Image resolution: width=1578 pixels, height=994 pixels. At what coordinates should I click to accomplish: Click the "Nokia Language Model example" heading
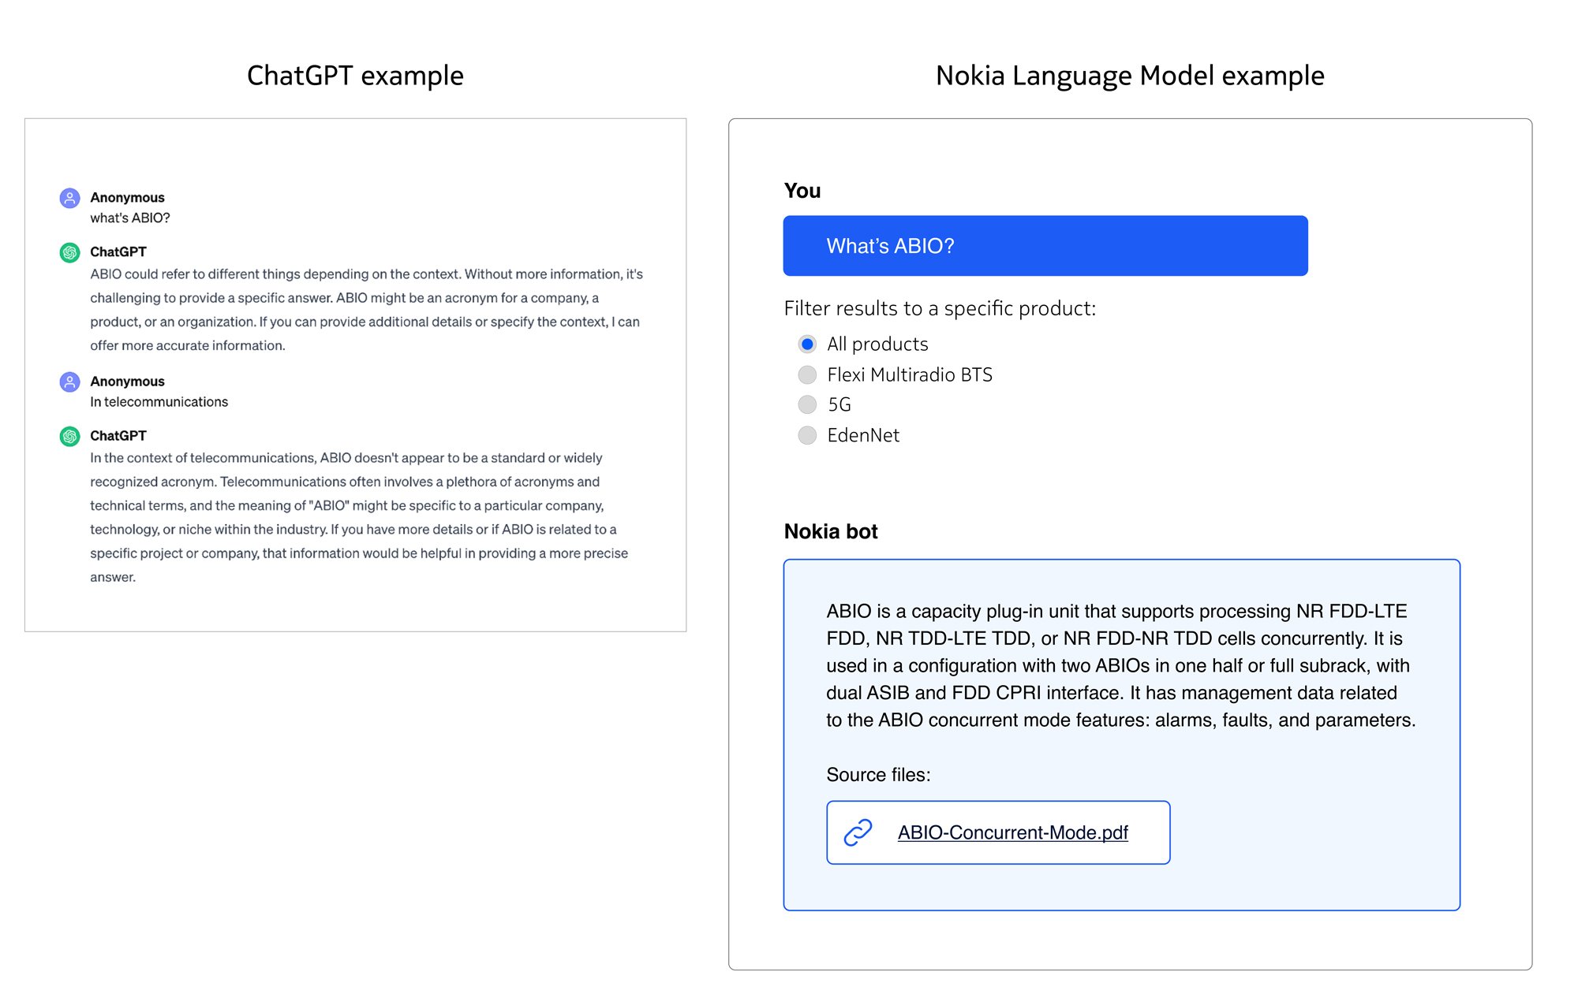pyautogui.click(x=1129, y=76)
